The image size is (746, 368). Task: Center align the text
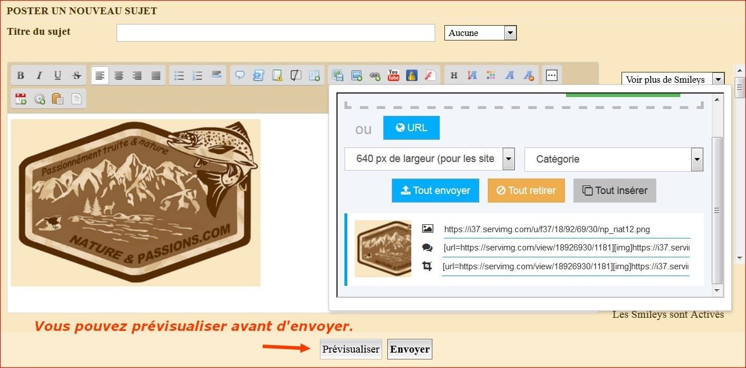coord(119,75)
